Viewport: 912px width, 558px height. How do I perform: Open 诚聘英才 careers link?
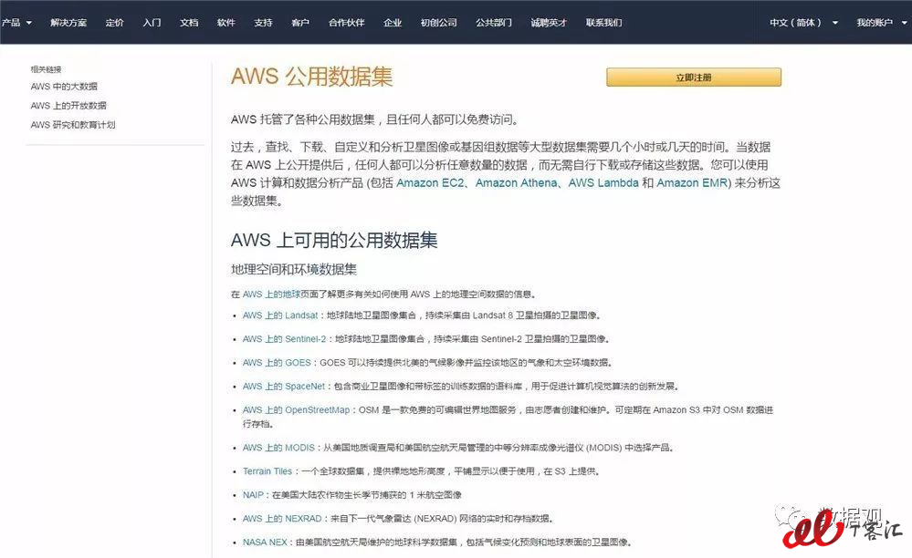(549, 23)
